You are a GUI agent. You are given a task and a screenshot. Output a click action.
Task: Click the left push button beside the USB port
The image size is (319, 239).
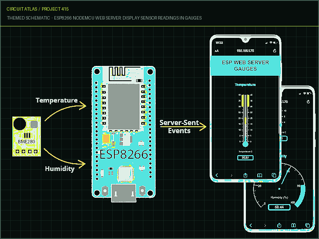click(105, 191)
